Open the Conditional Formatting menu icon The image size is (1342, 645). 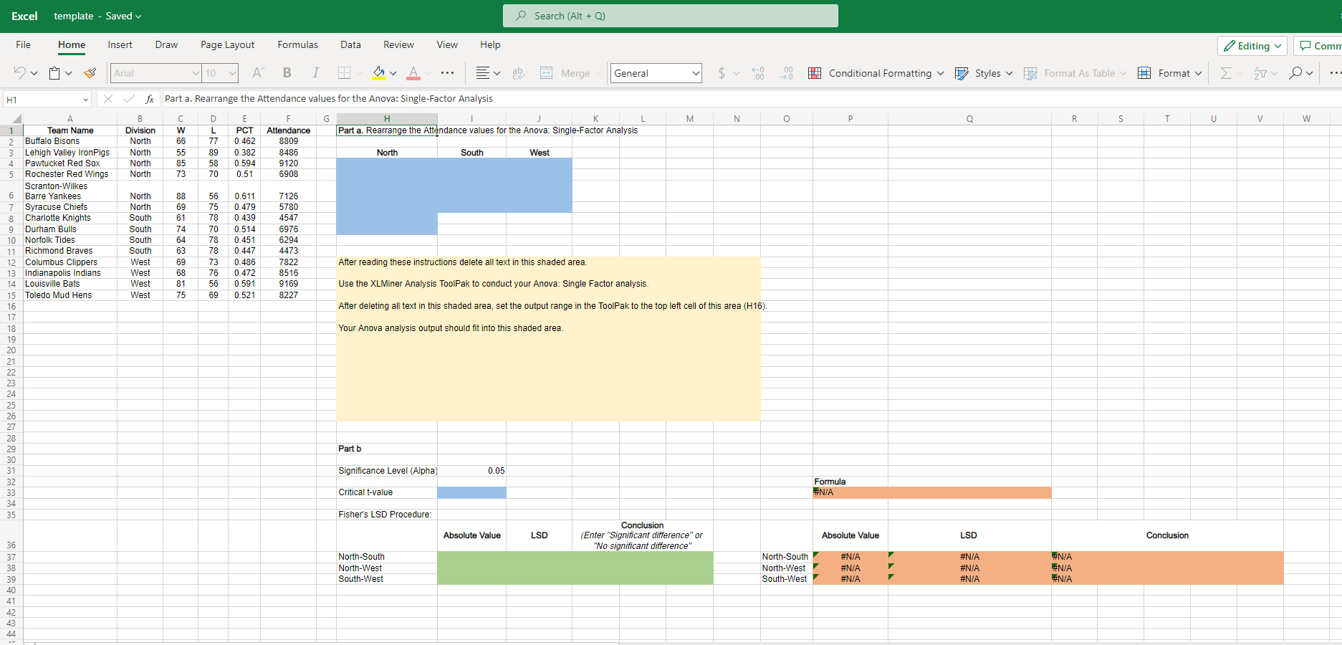tap(815, 72)
